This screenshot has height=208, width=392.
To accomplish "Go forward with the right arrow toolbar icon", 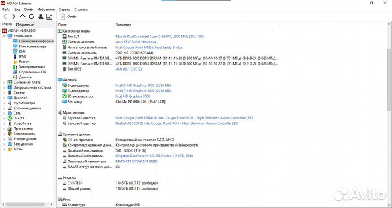I will tap(14, 17).
